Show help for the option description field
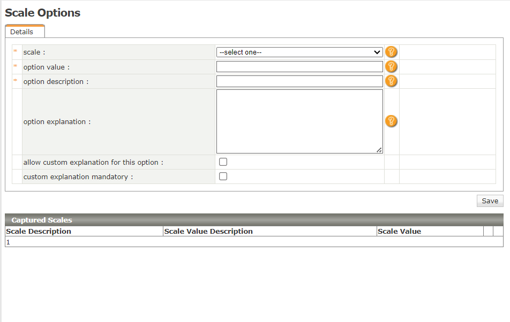 tap(391, 81)
